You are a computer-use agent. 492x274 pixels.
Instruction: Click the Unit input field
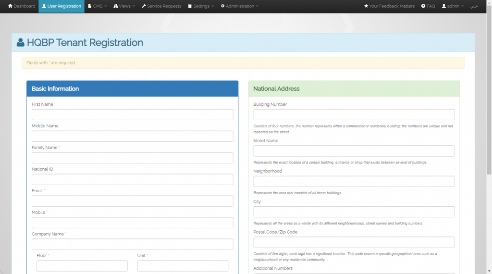click(183, 266)
